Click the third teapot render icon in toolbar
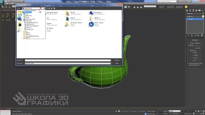 pos(141,7)
